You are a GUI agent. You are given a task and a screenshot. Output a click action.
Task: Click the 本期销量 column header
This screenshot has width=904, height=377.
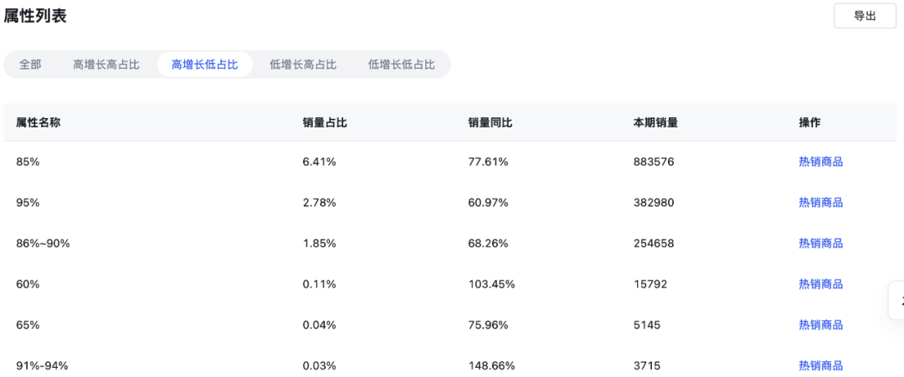click(x=655, y=122)
